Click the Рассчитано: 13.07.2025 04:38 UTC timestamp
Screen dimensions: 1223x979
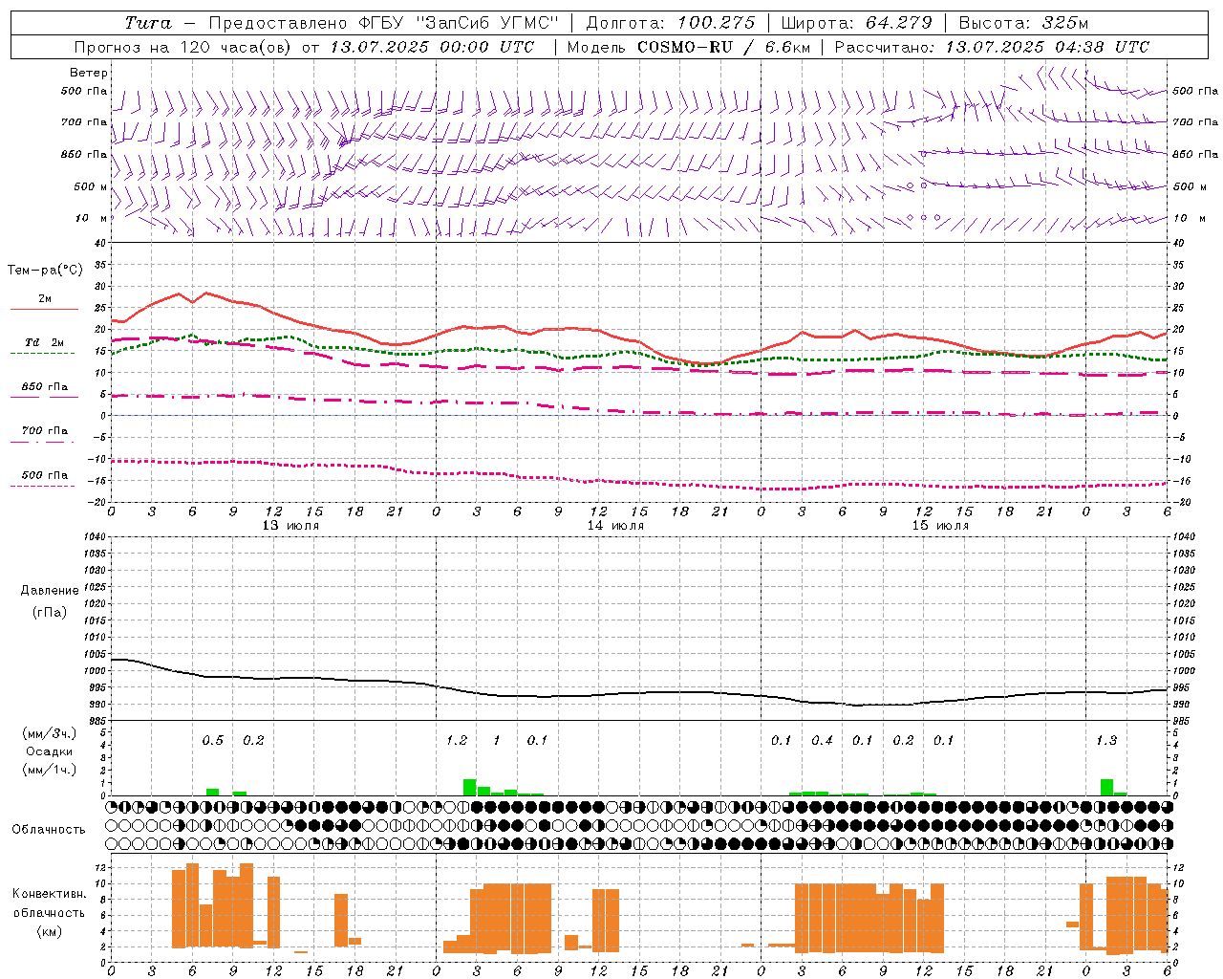point(992,47)
